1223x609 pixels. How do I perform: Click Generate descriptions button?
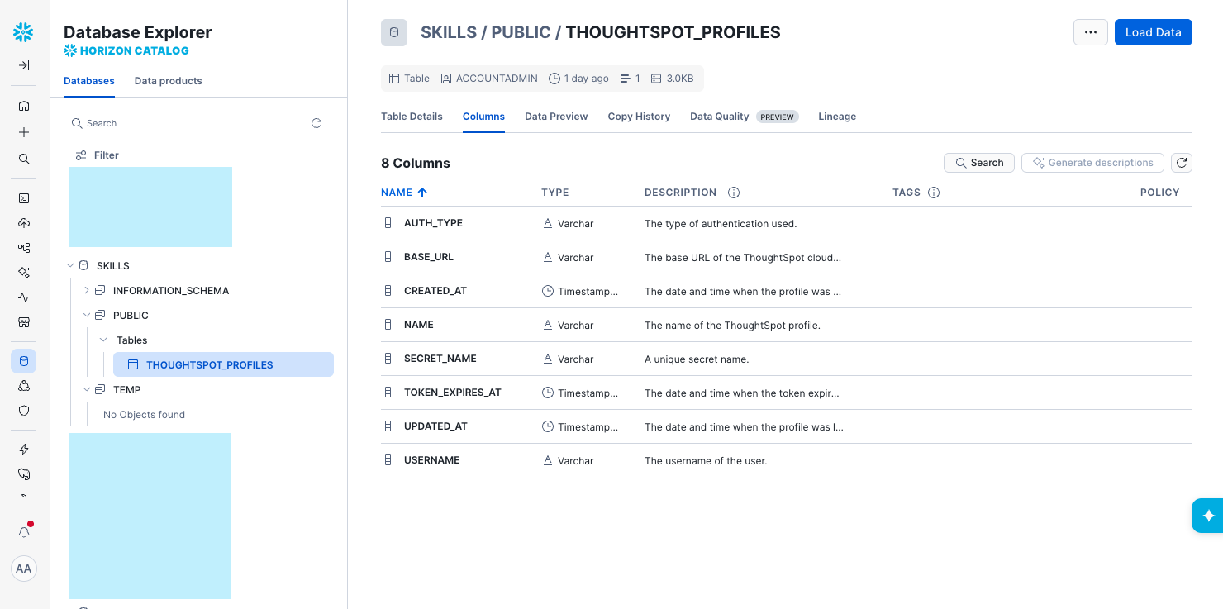(x=1092, y=163)
